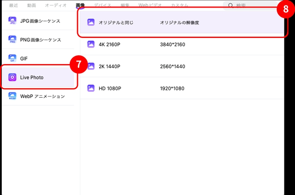295x195 pixels.
Task: Click the WebP animation icon
Action: pos(13,96)
